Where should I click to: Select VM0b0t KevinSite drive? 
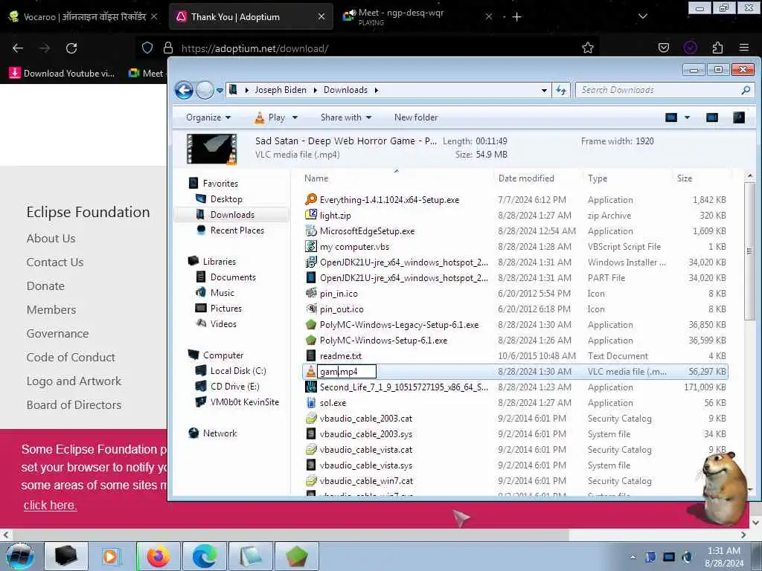[x=244, y=402]
